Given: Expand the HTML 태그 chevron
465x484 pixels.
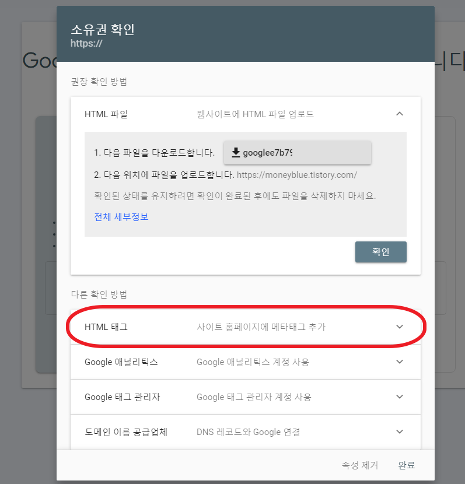Looking at the screenshot, I should click(400, 327).
